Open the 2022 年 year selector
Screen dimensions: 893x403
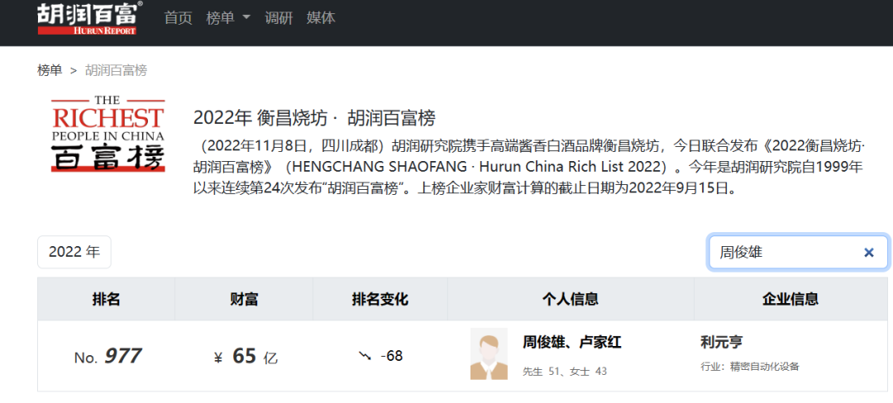pos(74,253)
